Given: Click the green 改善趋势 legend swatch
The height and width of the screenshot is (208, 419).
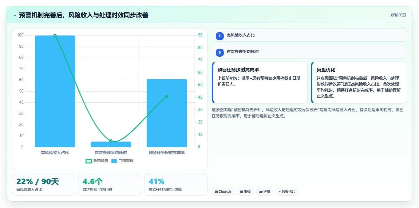Looking at the screenshot, I should [x=89, y=161].
